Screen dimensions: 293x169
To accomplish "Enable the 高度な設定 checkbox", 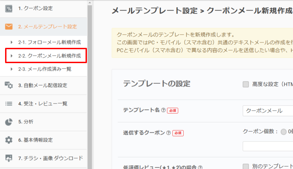I will [246, 84].
